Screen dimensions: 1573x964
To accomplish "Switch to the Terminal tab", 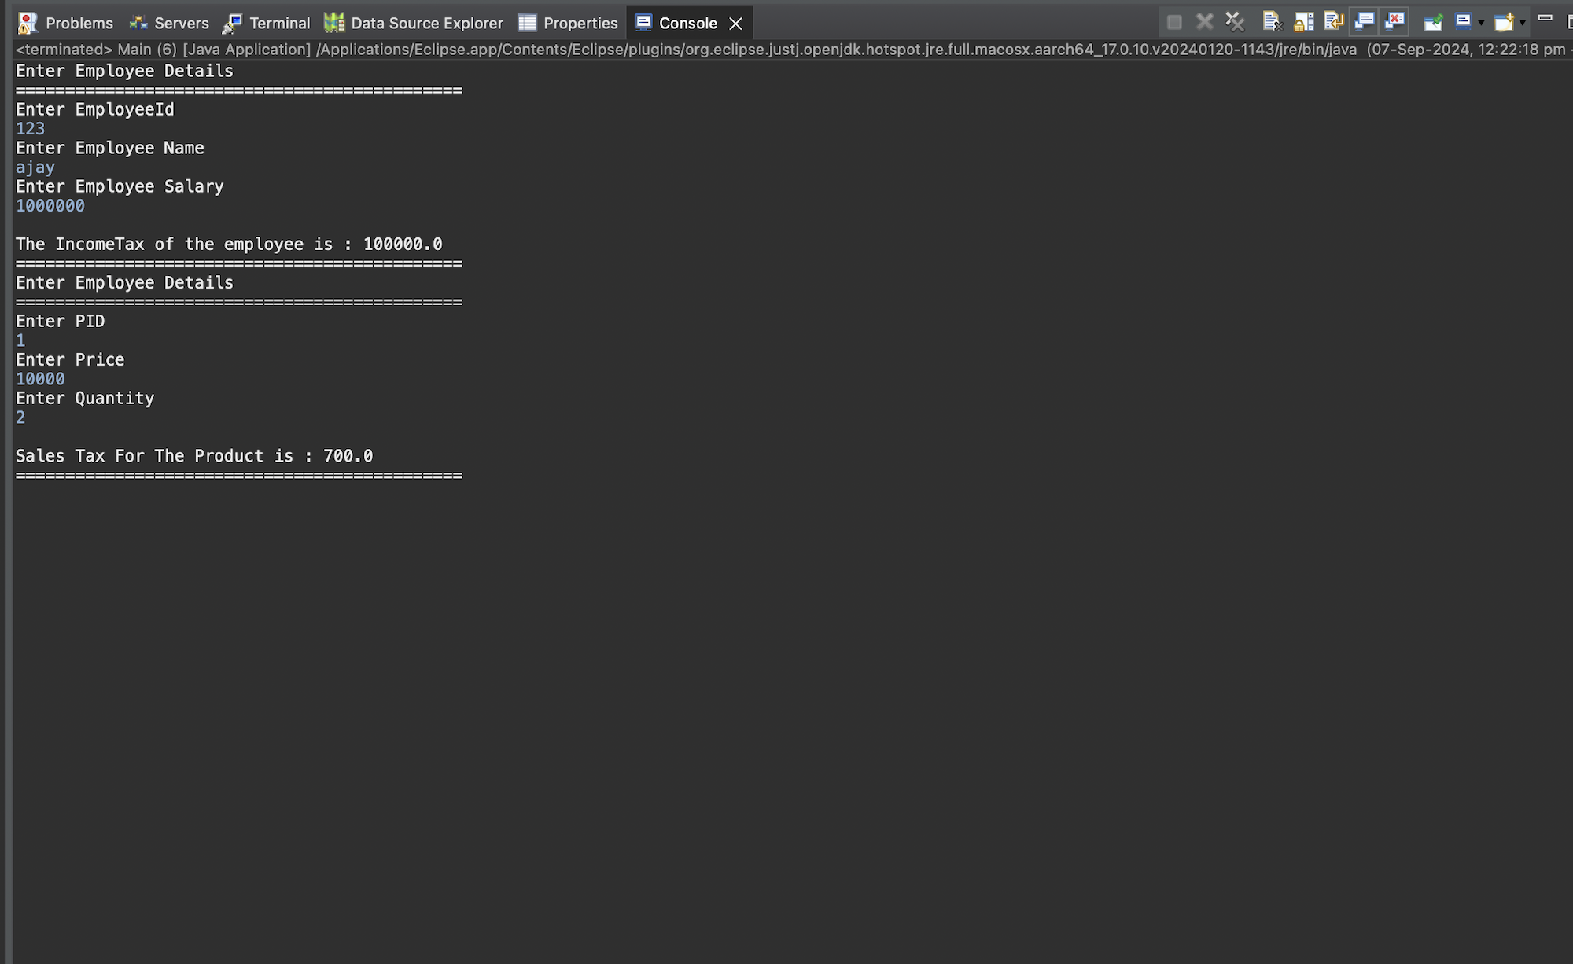I will (x=267, y=23).
